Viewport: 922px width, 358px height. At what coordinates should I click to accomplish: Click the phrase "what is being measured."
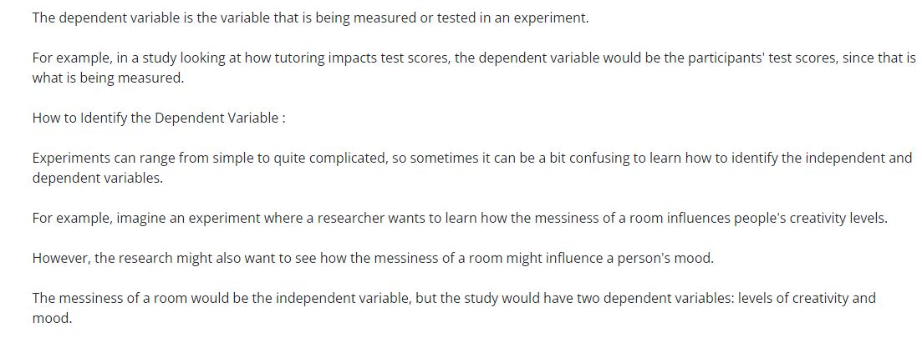coord(107,78)
